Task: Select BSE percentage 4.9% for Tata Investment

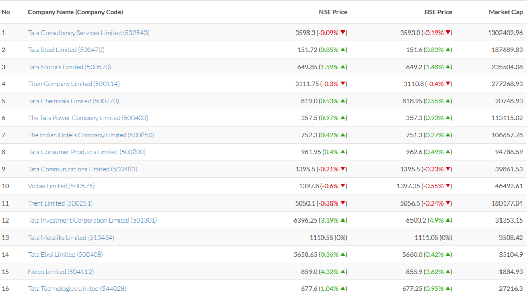Action: (436, 220)
